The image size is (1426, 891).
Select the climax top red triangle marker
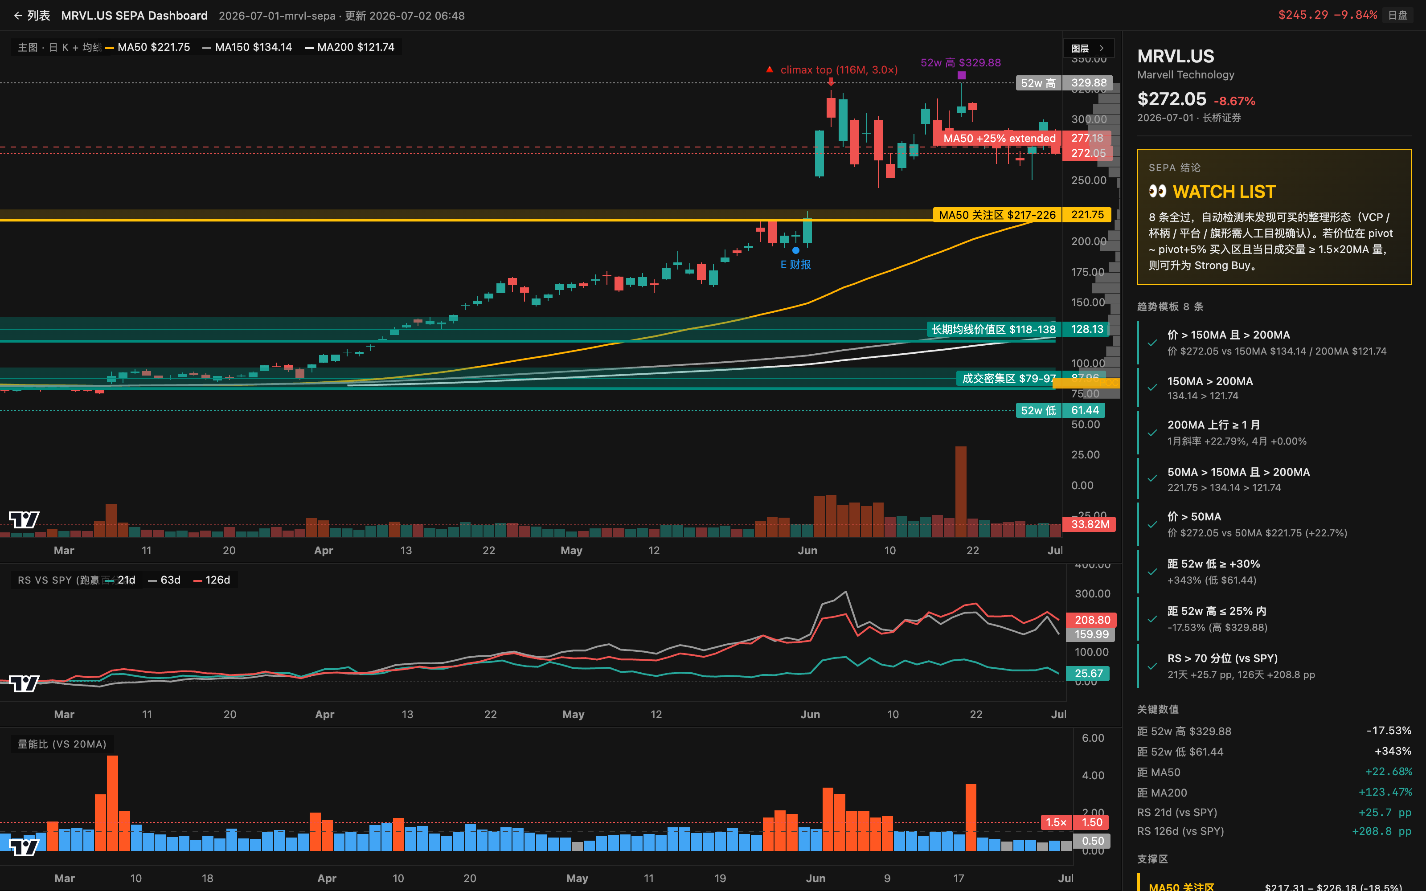click(x=770, y=69)
